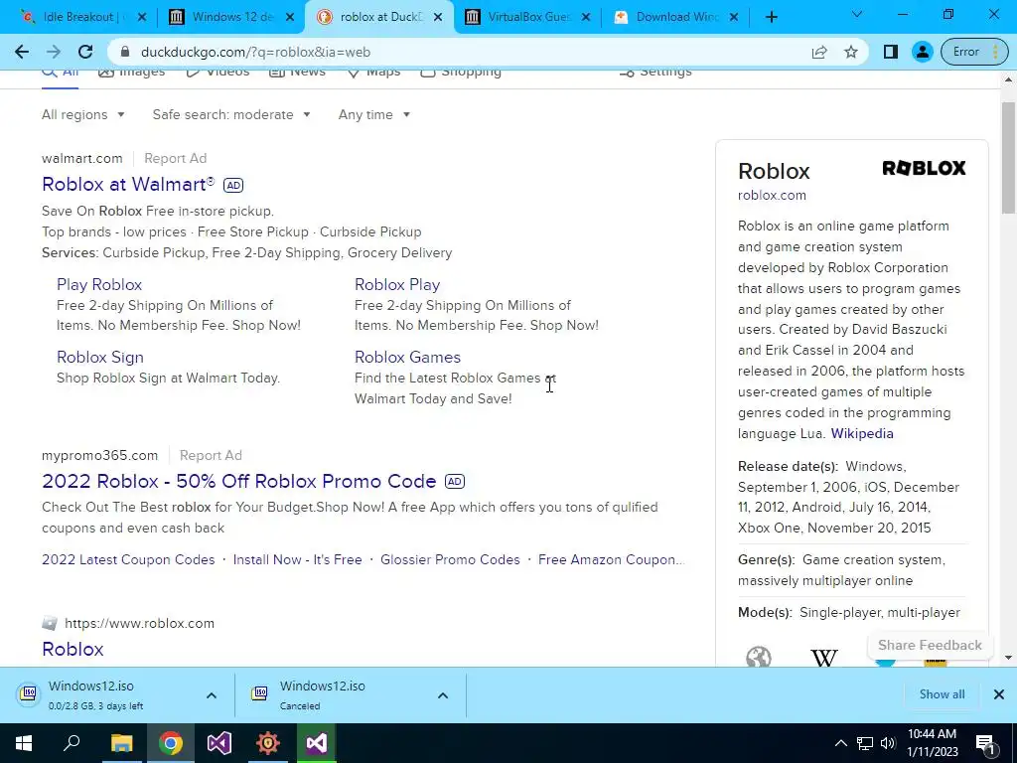Image resolution: width=1017 pixels, height=763 pixels.
Task: Click Glossier Promo Codes link
Action: [x=450, y=560]
